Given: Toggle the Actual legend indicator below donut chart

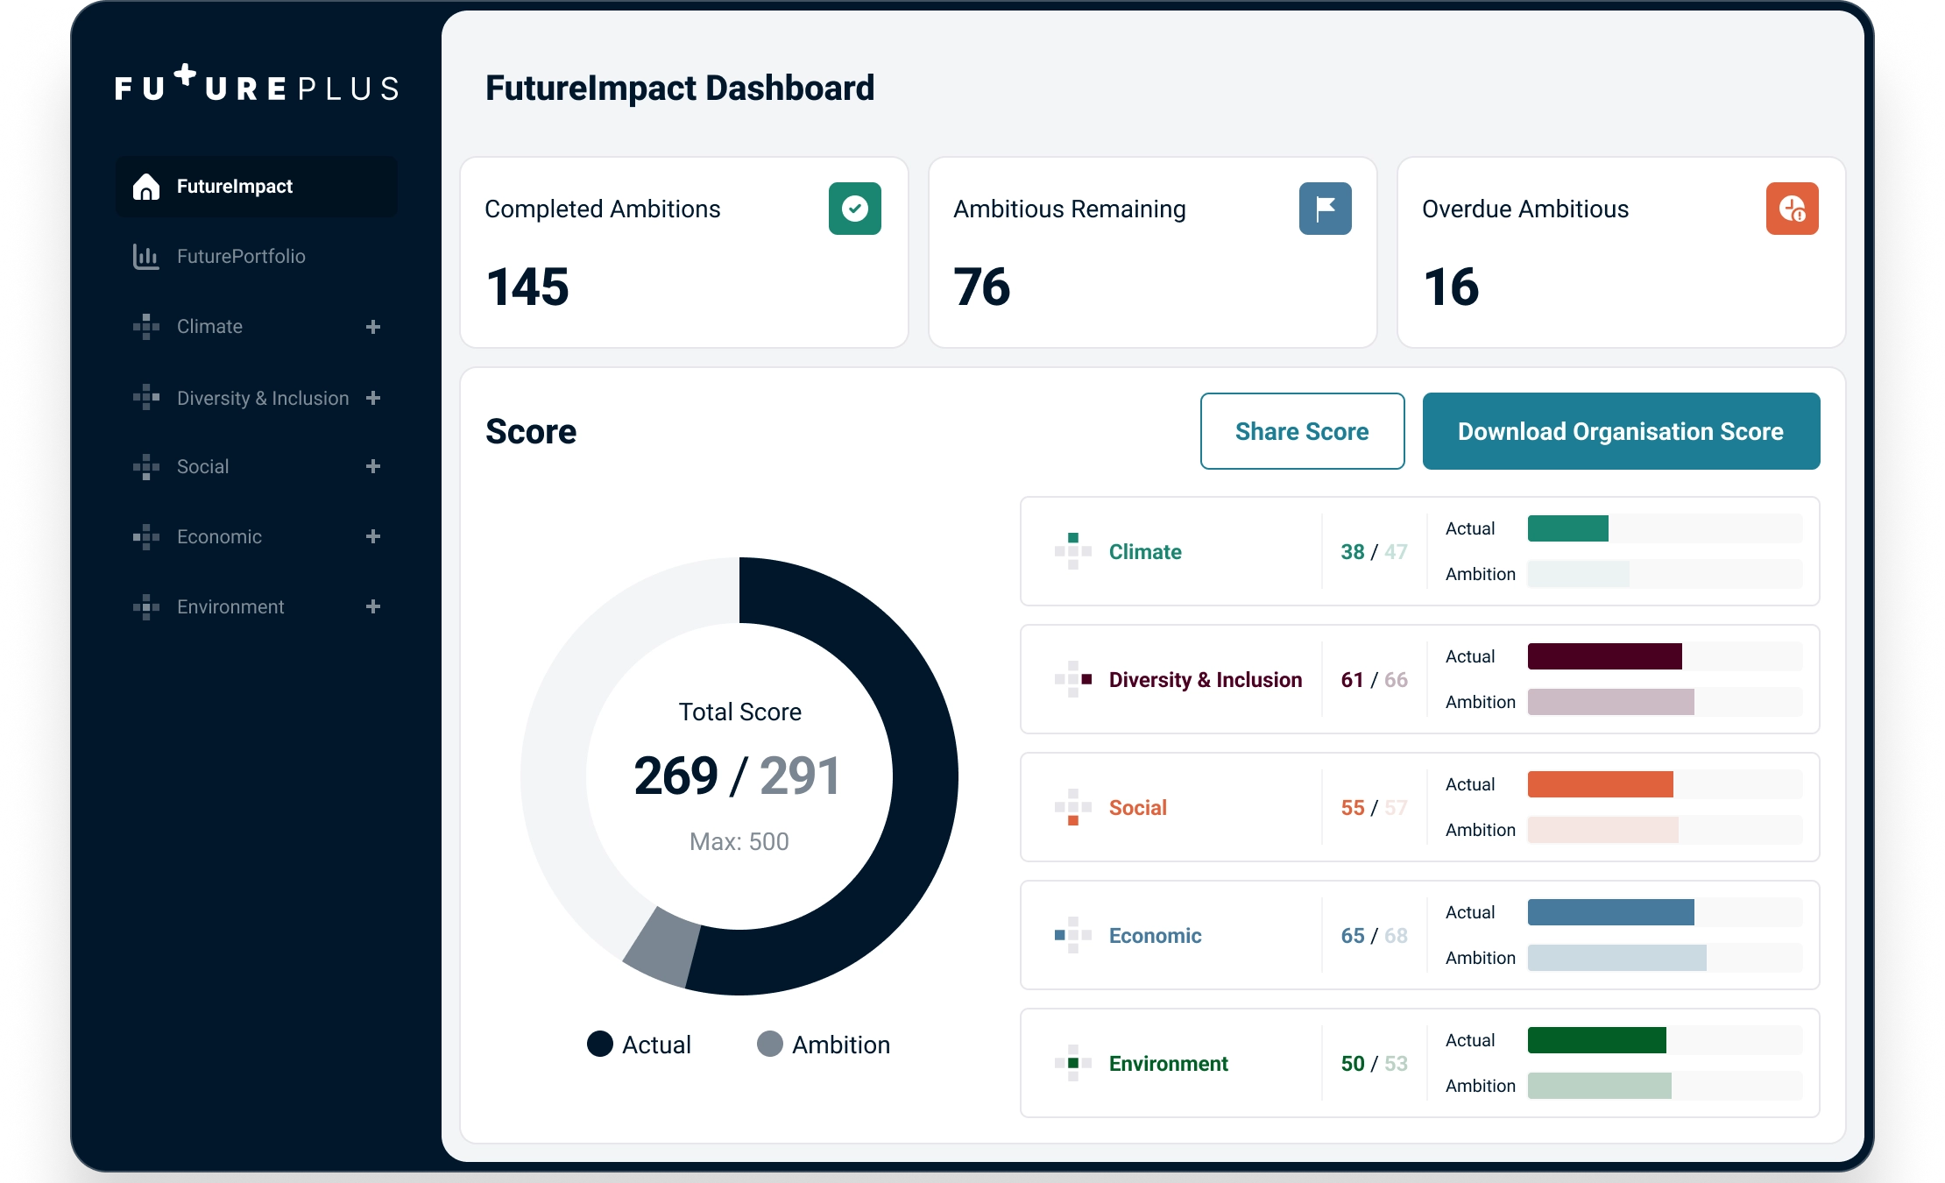Looking at the screenshot, I should [x=601, y=1044].
